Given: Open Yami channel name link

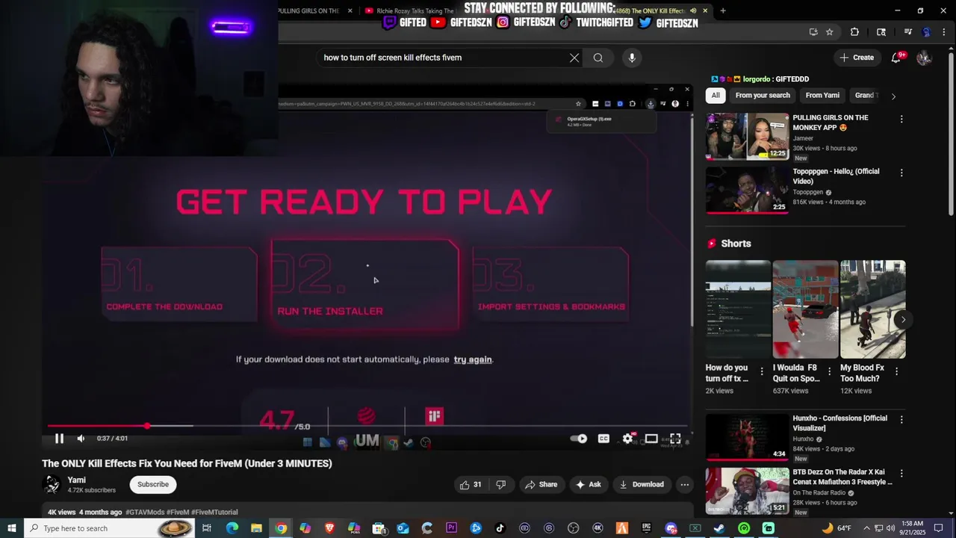Looking at the screenshot, I should [x=77, y=480].
